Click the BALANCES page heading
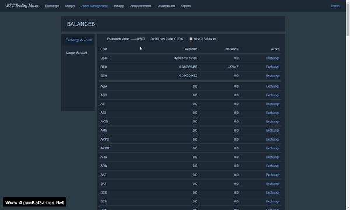This screenshot has width=350, height=210. click(x=81, y=24)
